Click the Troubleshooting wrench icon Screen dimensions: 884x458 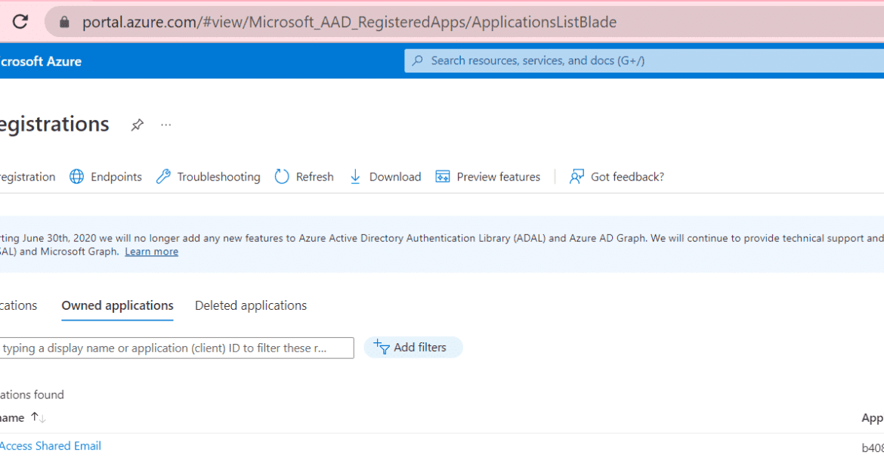(163, 177)
